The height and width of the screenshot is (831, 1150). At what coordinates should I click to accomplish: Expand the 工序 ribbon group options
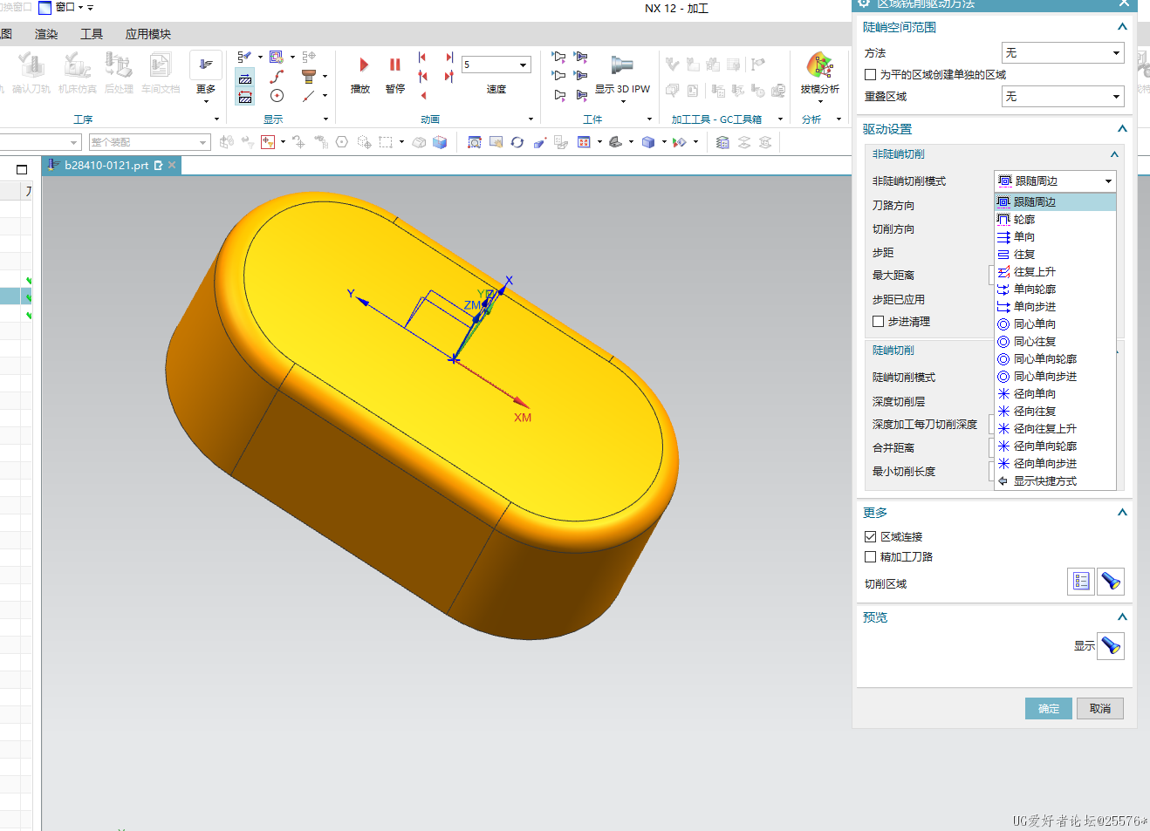coord(216,119)
